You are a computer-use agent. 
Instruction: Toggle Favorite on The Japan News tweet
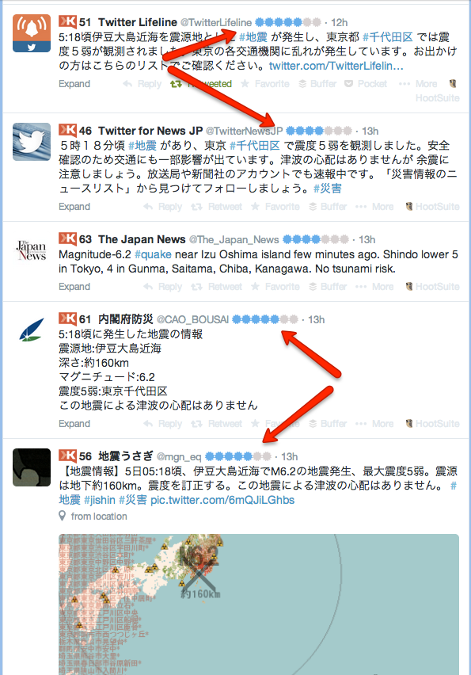coord(275,287)
